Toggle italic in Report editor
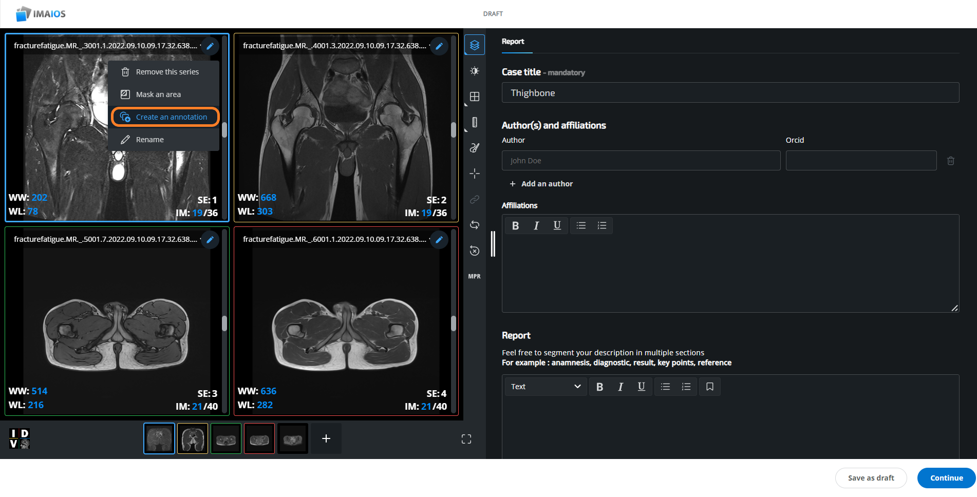The height and width of the screenshot is (497, 977). click(621, 387)
